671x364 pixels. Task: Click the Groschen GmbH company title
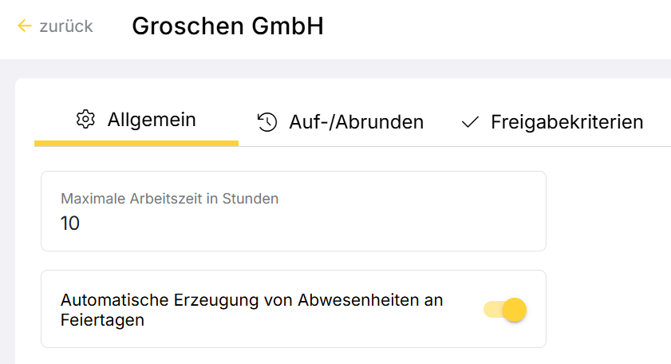tap(227, 26)
